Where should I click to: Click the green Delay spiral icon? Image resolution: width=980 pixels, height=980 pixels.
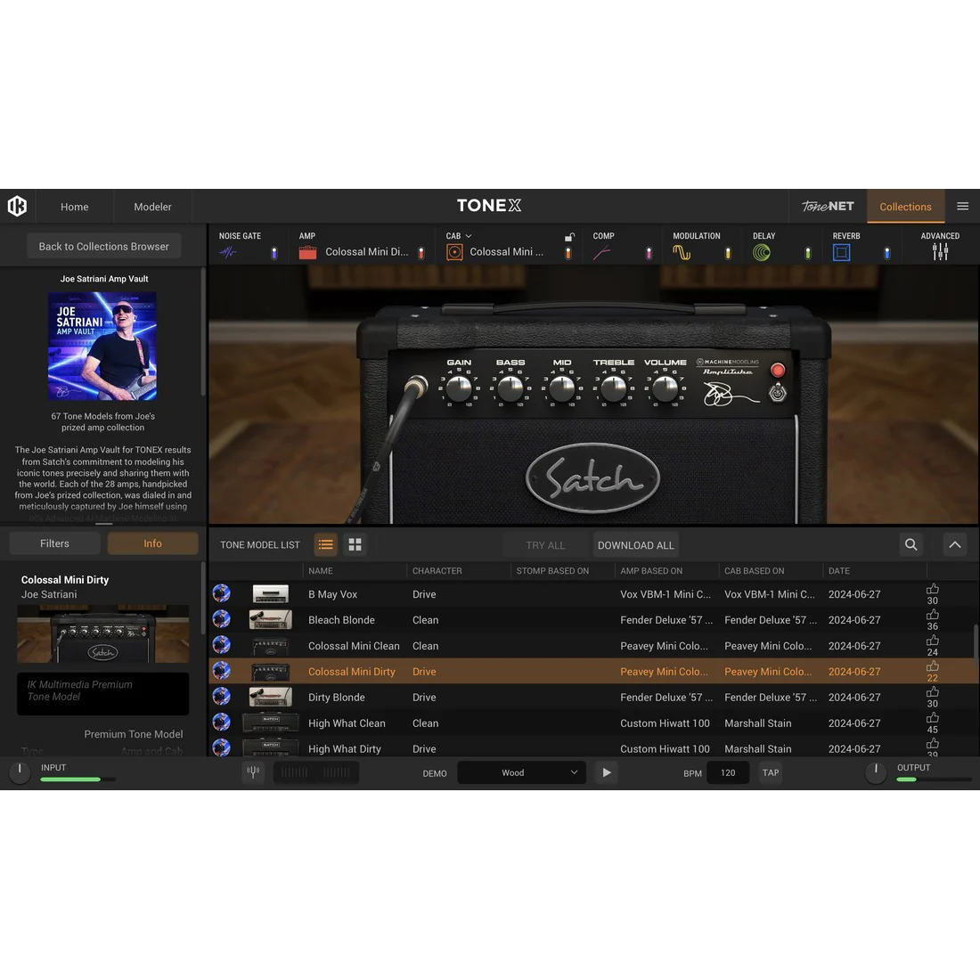pos(761,252)
